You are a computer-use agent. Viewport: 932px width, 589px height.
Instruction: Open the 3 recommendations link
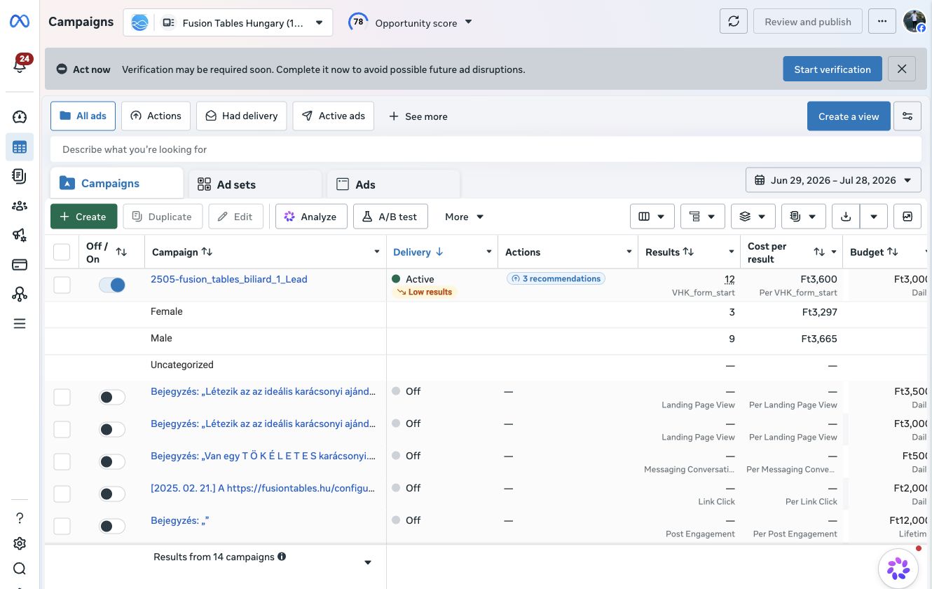(x=556, y=278)
